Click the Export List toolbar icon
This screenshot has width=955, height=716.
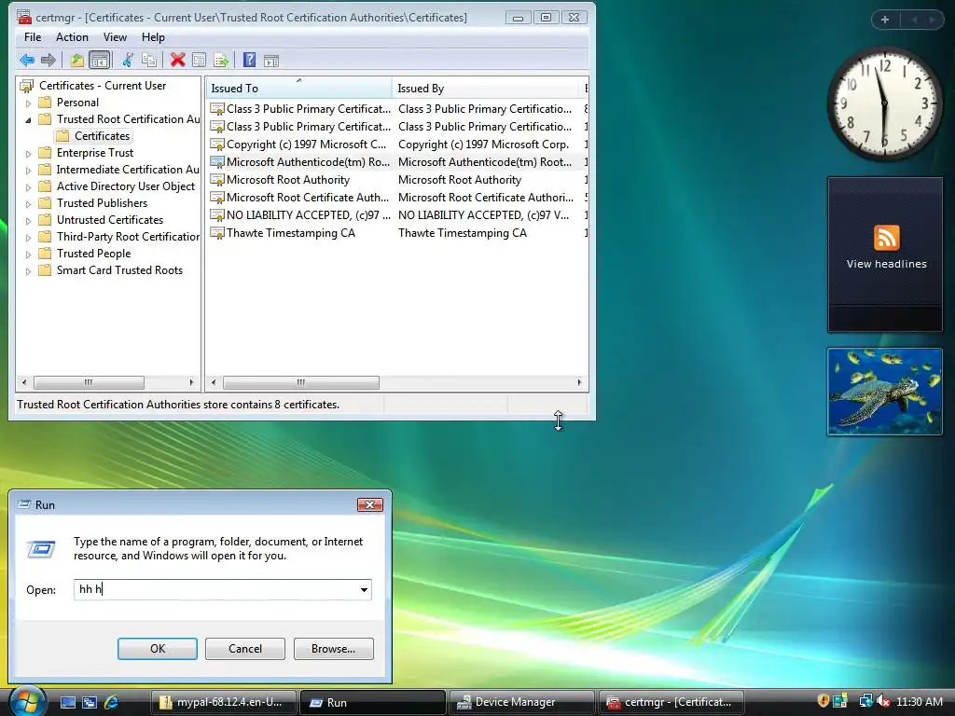(x=220, y=60)
